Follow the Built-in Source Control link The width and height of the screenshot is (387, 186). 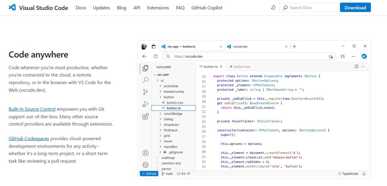coord(32,109)
